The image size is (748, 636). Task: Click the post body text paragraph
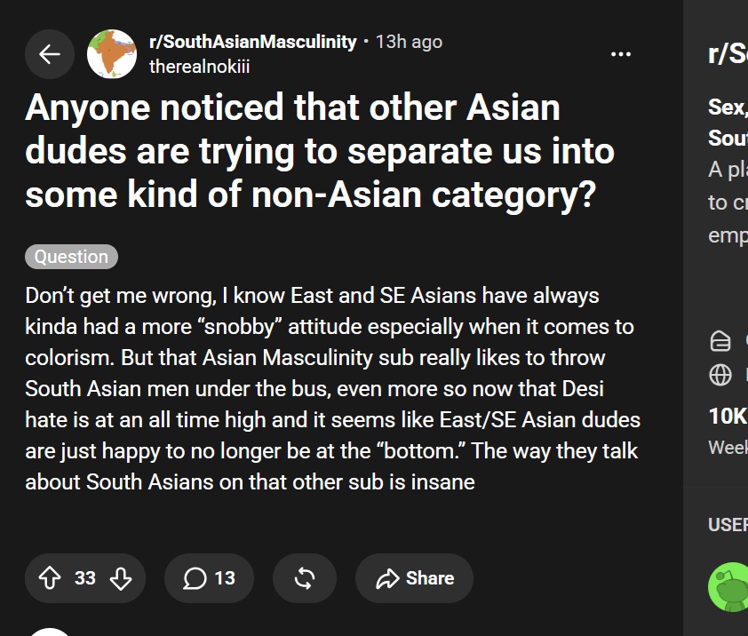[332, 388]
